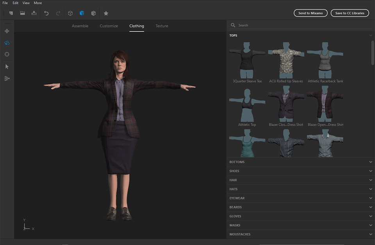Open the SHOES section
Image resolution: width=375 pixels, height=245 pixels.
(x=300, y=171)
